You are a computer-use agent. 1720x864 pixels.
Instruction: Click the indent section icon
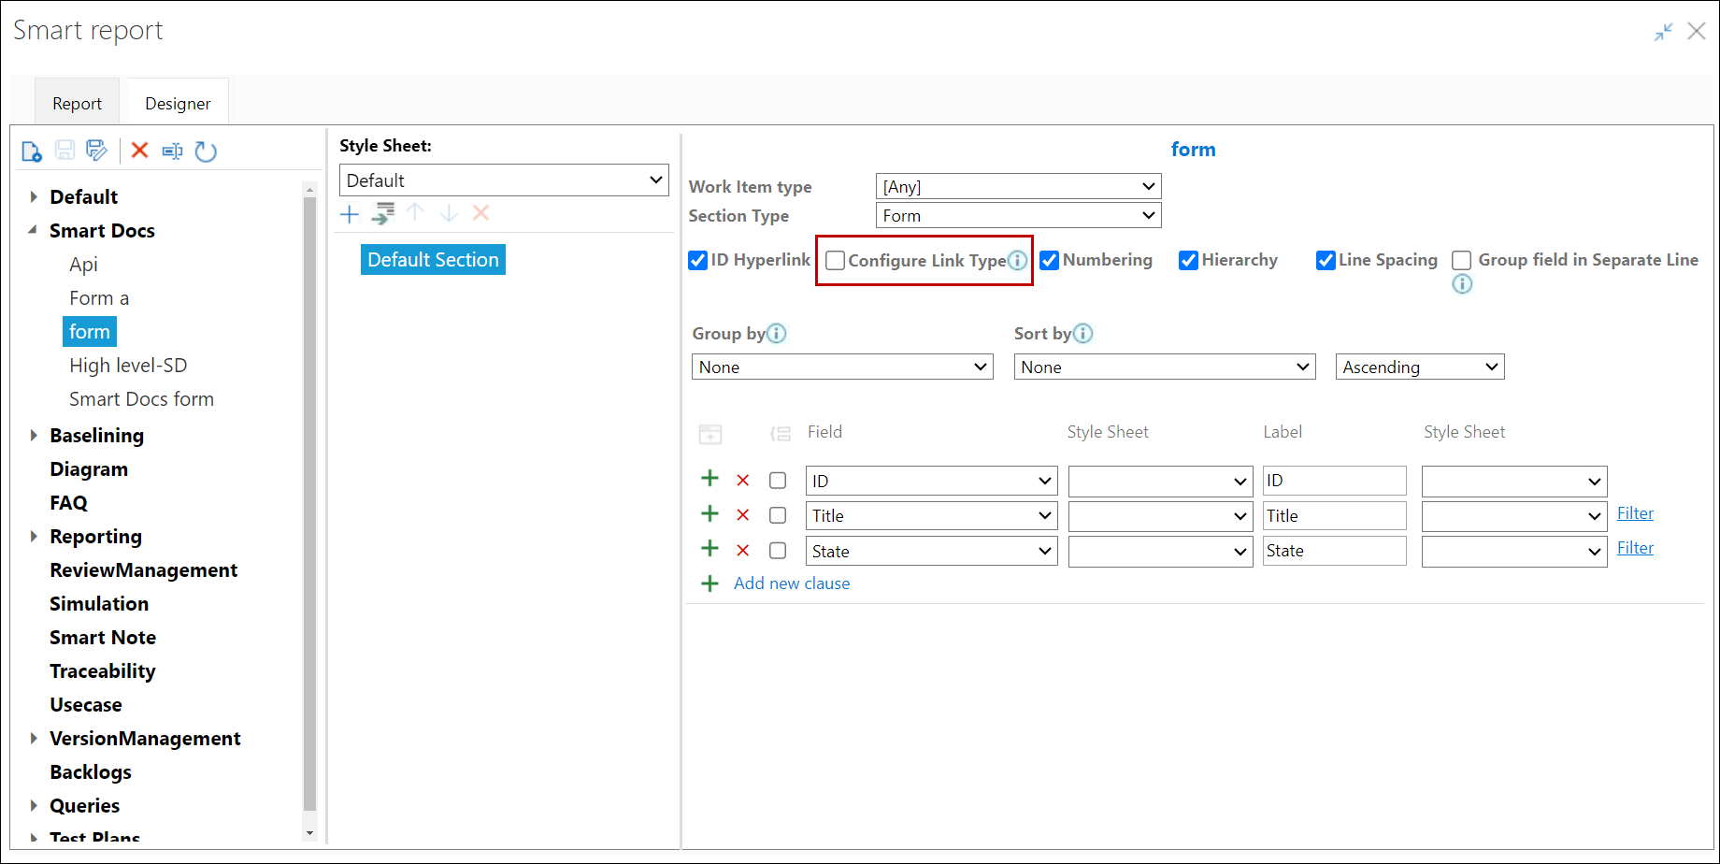coord(383,213)
